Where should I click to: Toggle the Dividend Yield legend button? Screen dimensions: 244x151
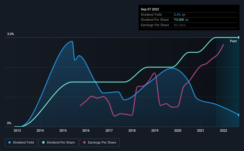point(21,143)
